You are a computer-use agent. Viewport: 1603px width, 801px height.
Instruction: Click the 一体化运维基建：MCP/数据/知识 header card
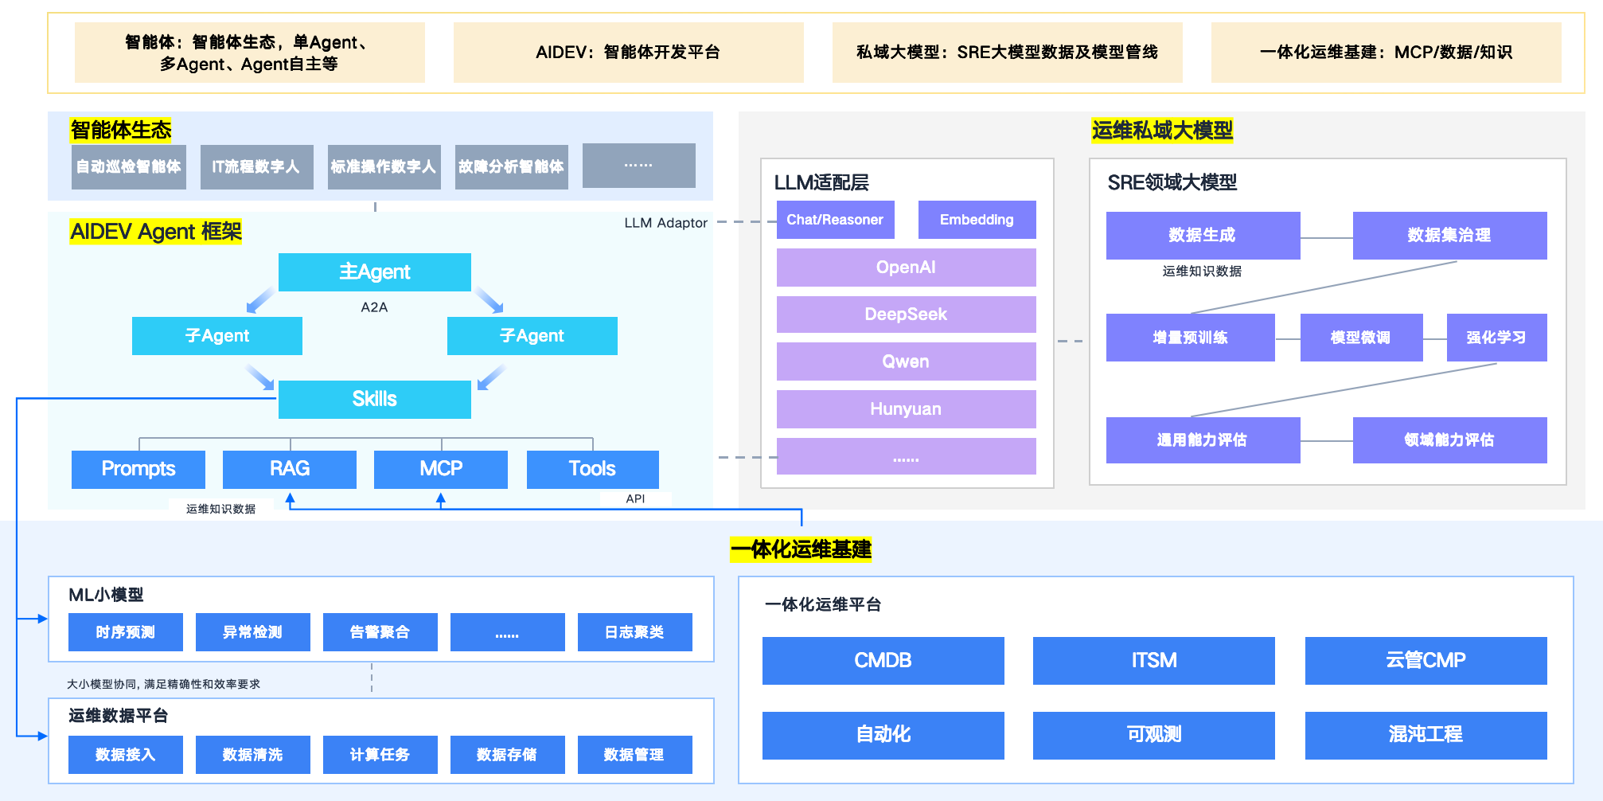(x=1386, y=53)
